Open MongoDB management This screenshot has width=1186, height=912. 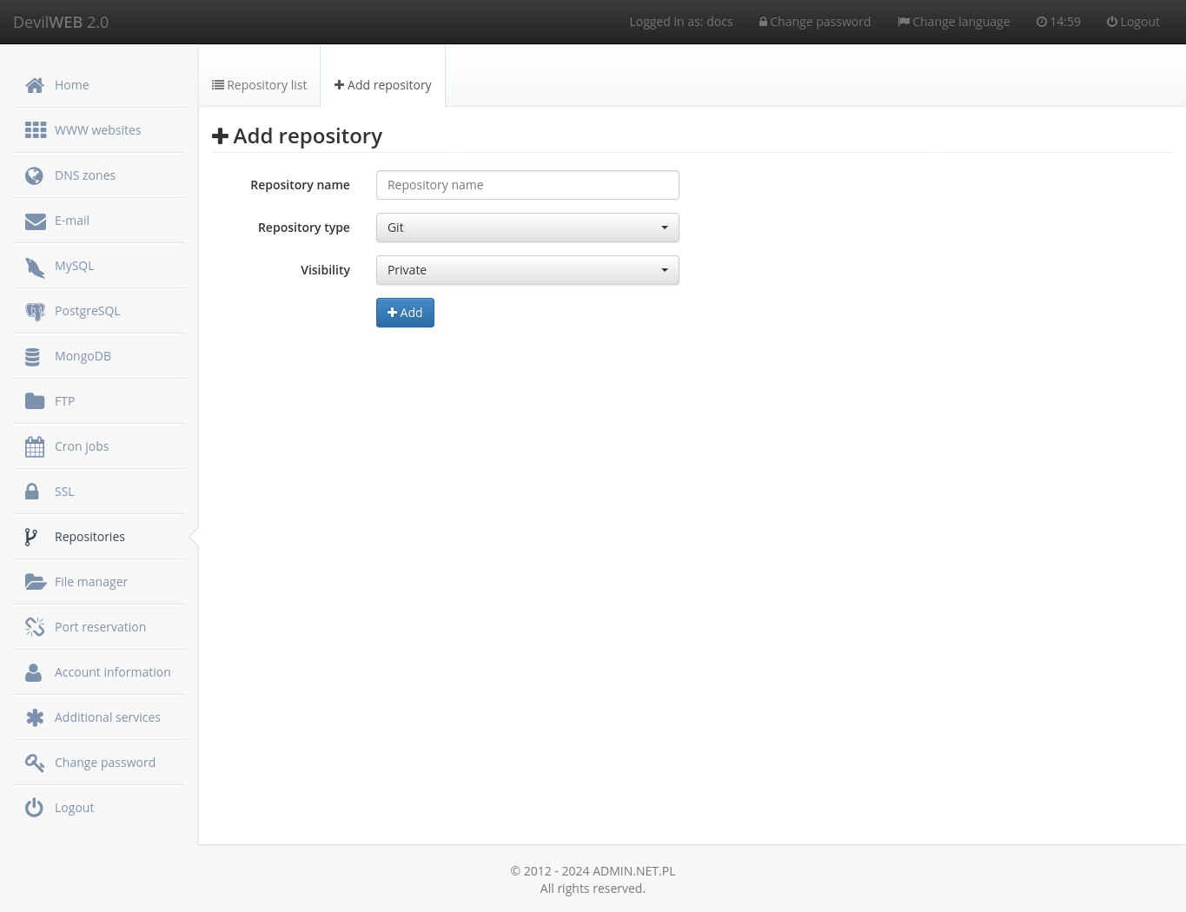(83, 355)
